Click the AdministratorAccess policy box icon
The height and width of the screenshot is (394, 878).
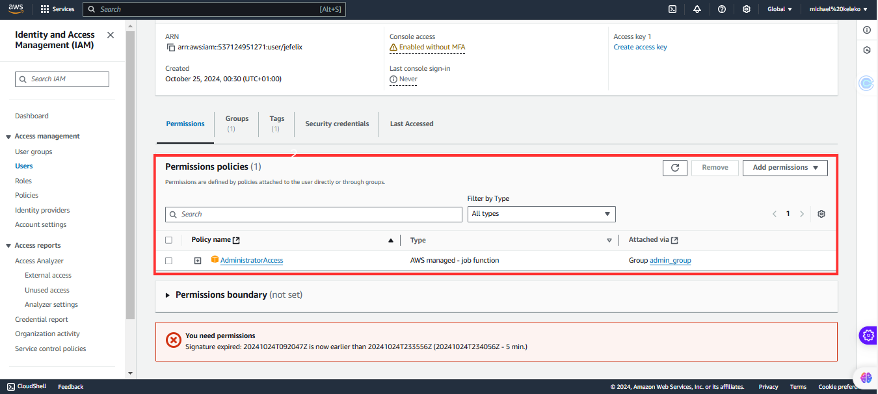coord(215,260)
